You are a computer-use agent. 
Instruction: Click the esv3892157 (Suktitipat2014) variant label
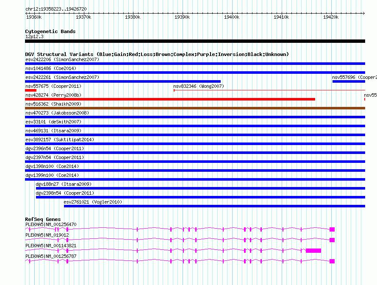(60, 140)
